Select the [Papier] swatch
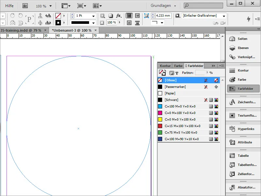The width and height of the screenshot is (261, 196). (189, 93)
